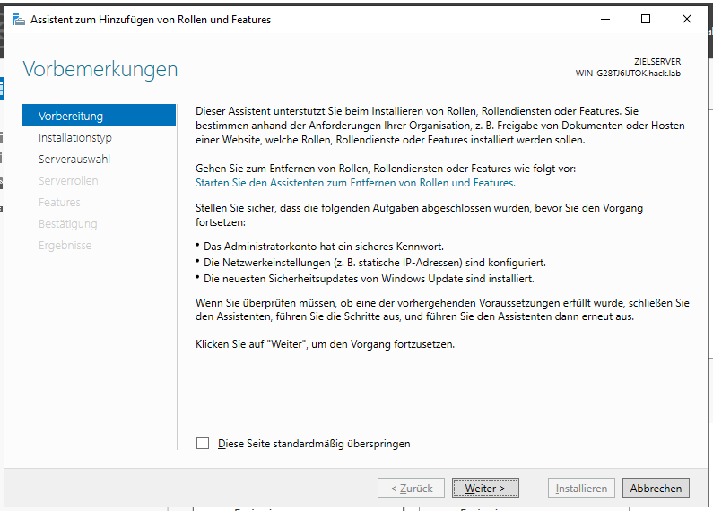The height and width of the screenshot is (511, 713).
Task: Go to the Installationstyp step
Action: 75,138
